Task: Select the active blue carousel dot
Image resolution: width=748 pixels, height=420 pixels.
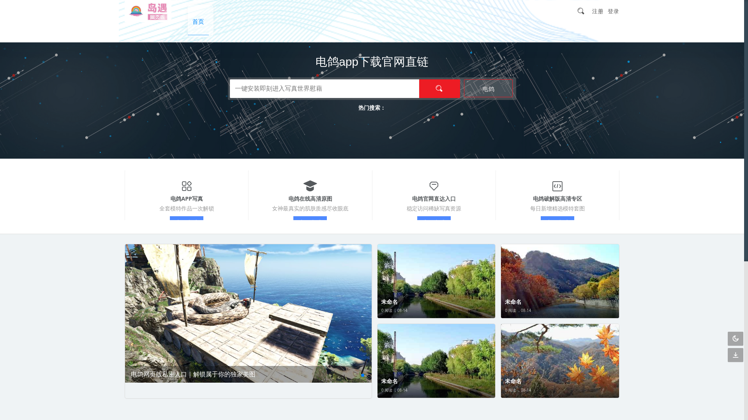Action: pyautogui.click(x=363, y=375)
